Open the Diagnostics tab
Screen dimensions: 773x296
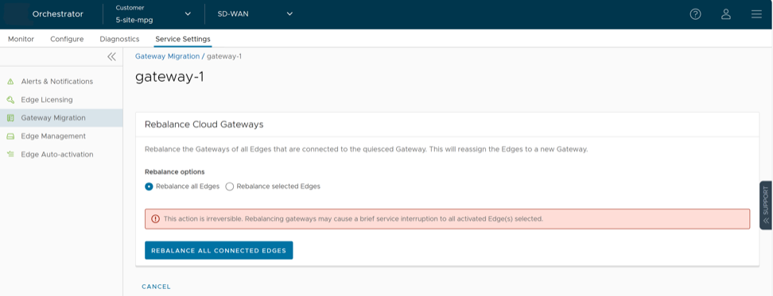[x=119, y=39]
